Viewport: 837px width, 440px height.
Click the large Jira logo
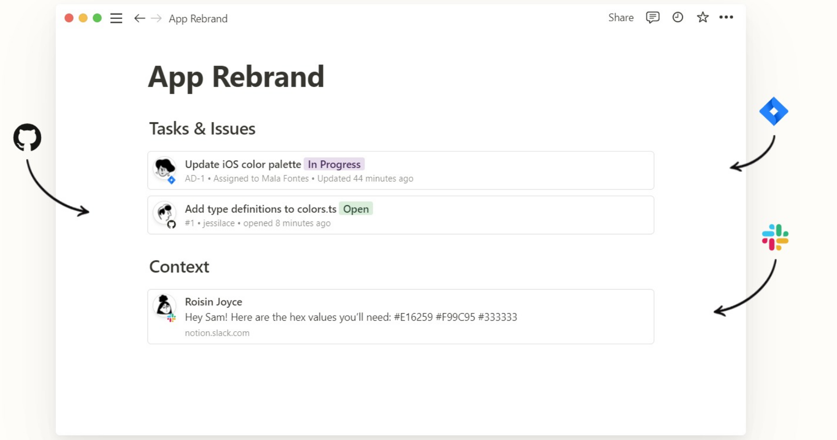coord(774,111)
